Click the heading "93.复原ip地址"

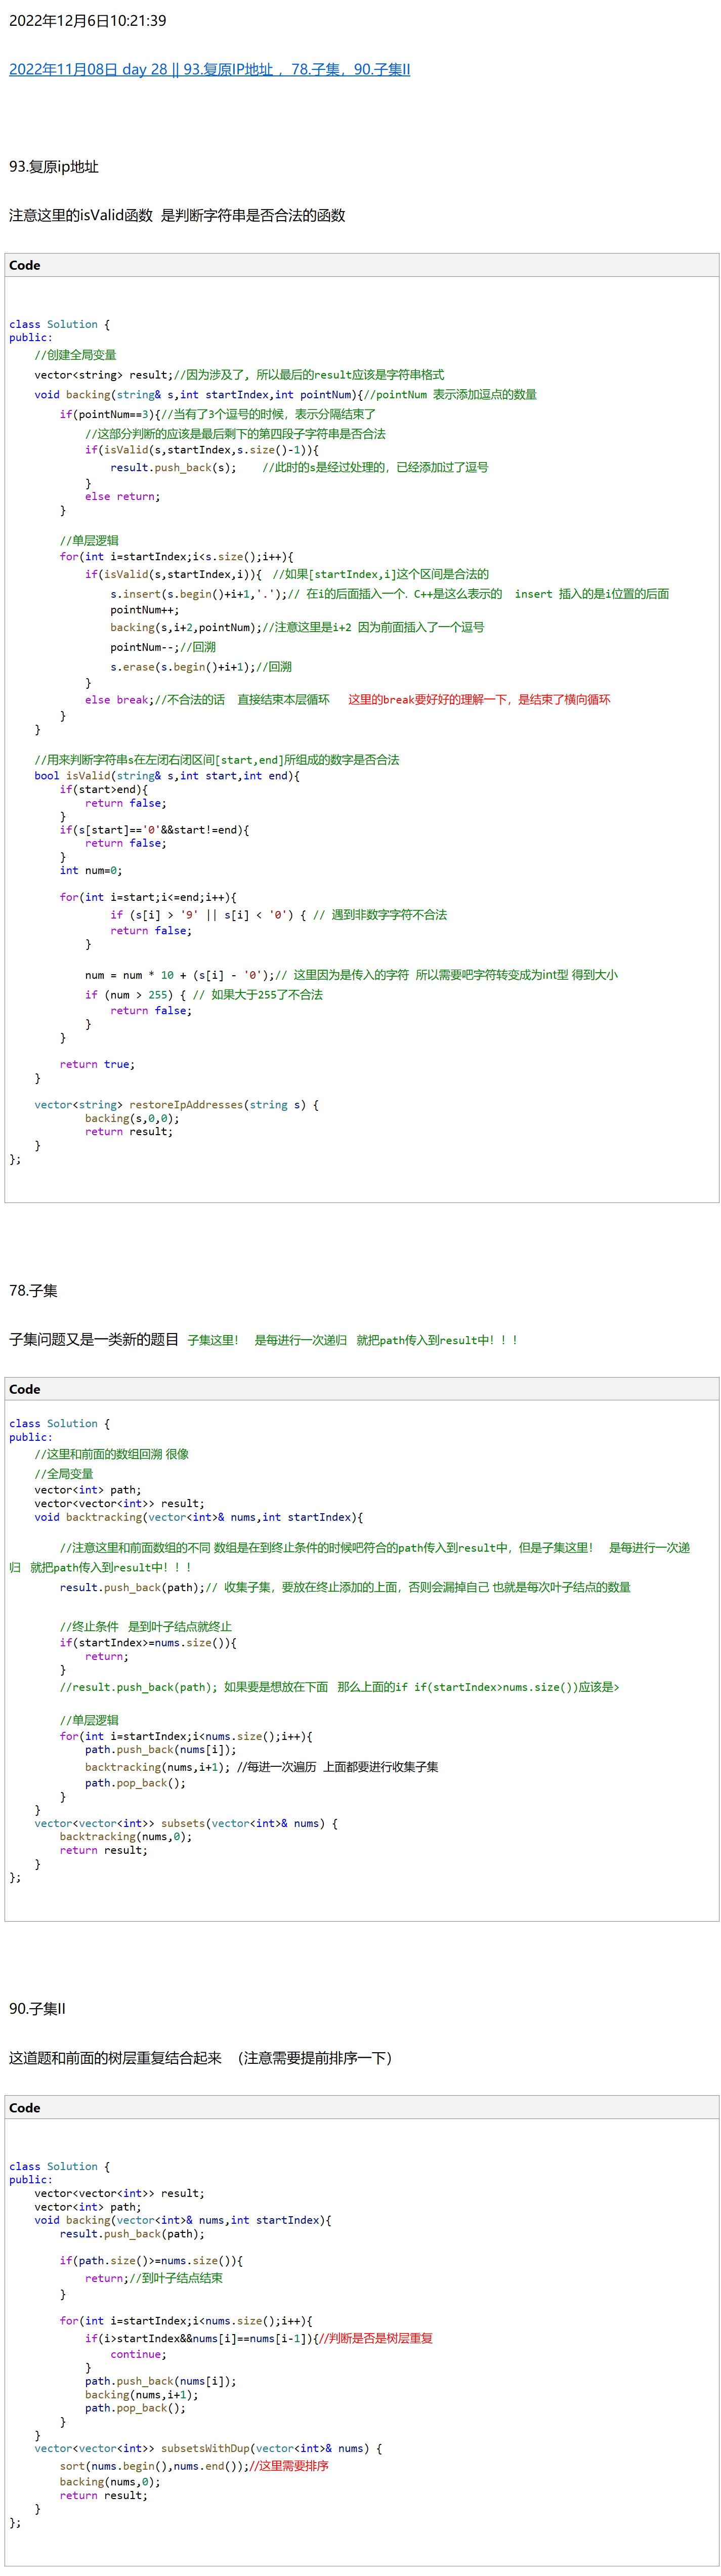tap(54, 166)
